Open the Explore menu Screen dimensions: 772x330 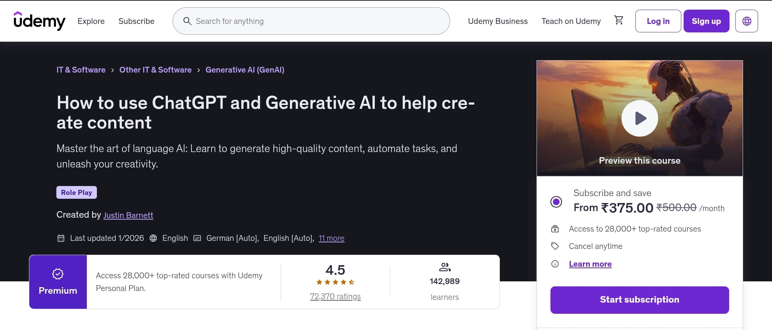pos(91,21)
